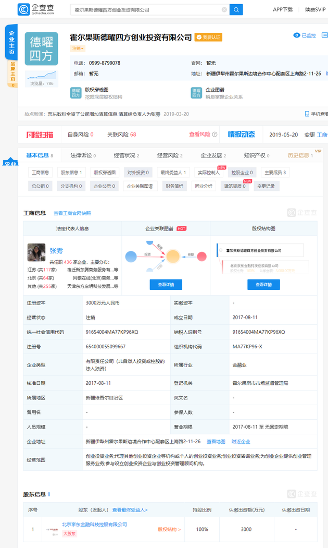Click 张秀 portrait photo
This screenshot has width=328, height=548.
[36, 252]
